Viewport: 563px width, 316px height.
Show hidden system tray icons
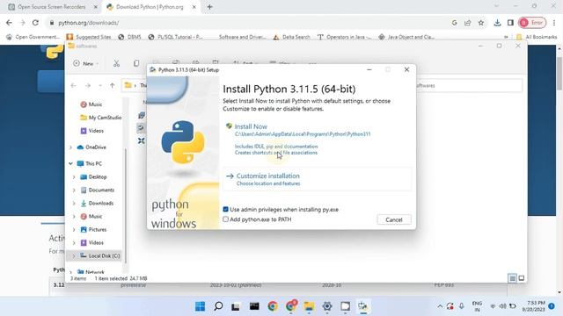pyautogui.click(x=440, y=306)
